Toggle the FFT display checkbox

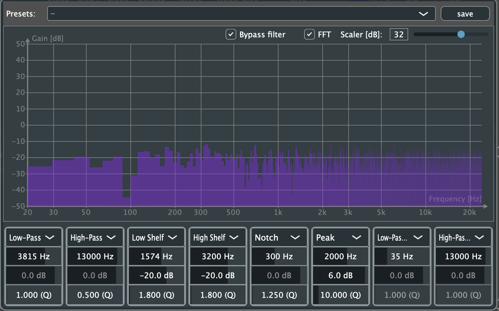309,34
